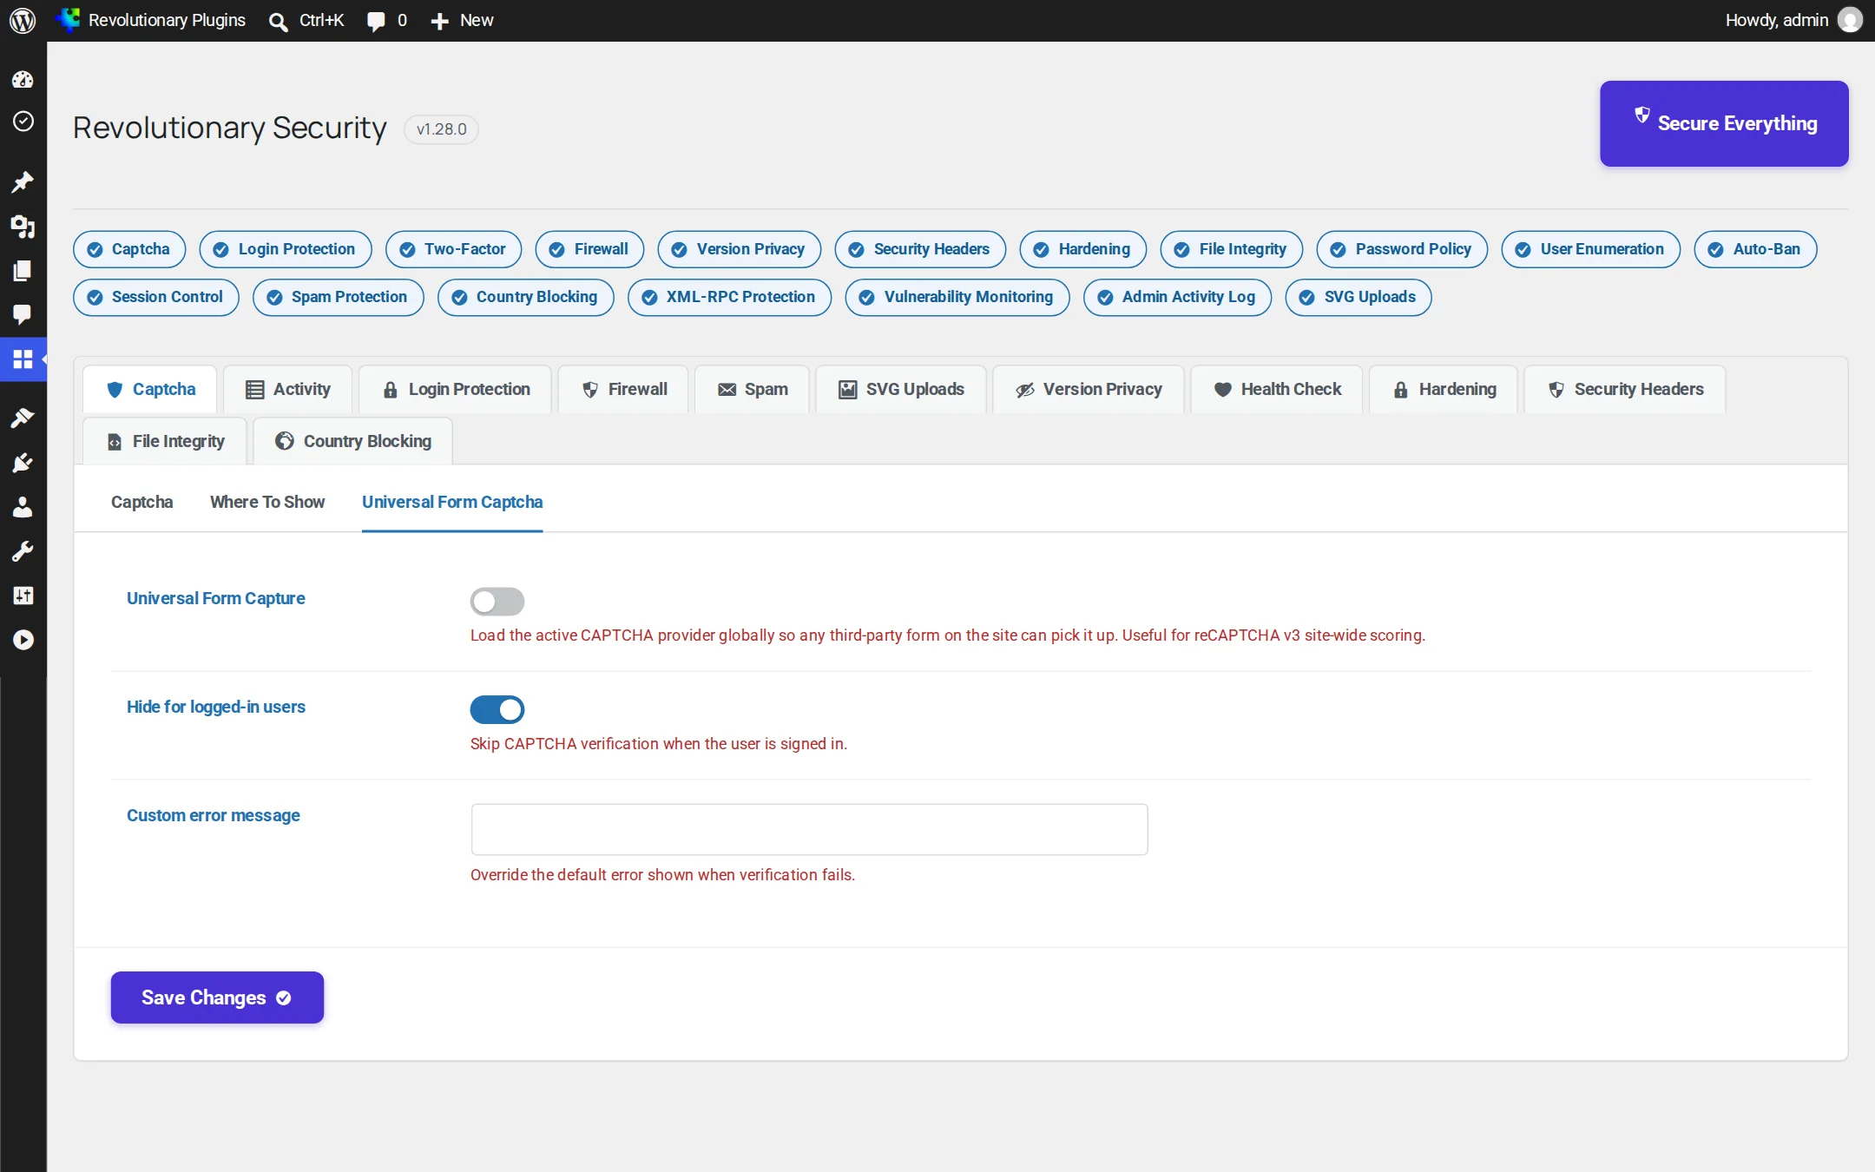Toggle the Security Headers module pill
This screenshot has width=1875, height=1172.
[x=920, y=249]
